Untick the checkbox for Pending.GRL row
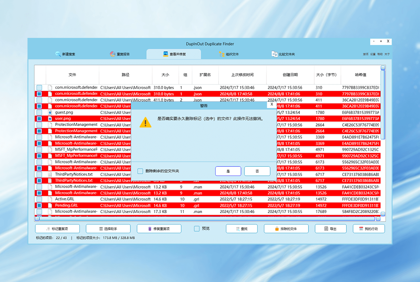 tap(40, 205)
